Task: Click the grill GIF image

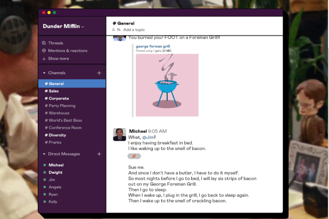Action: pos(167,85)
